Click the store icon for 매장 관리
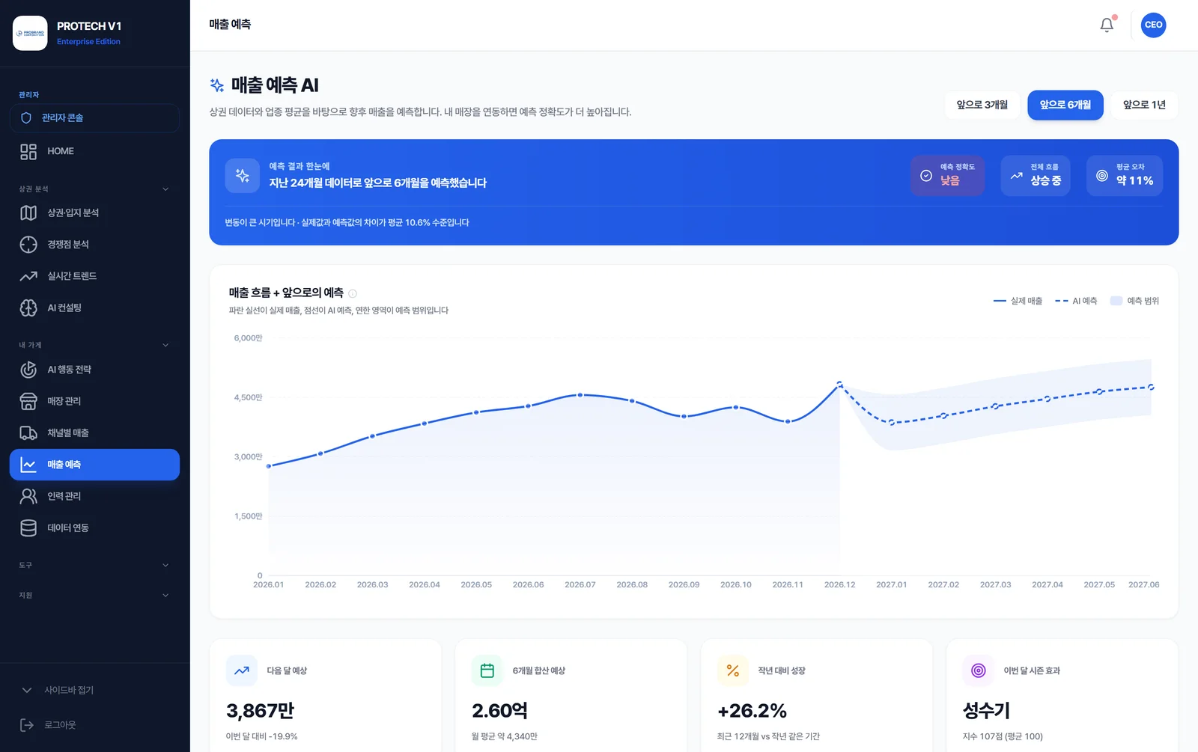The image size is (1198, 752). 28,401
